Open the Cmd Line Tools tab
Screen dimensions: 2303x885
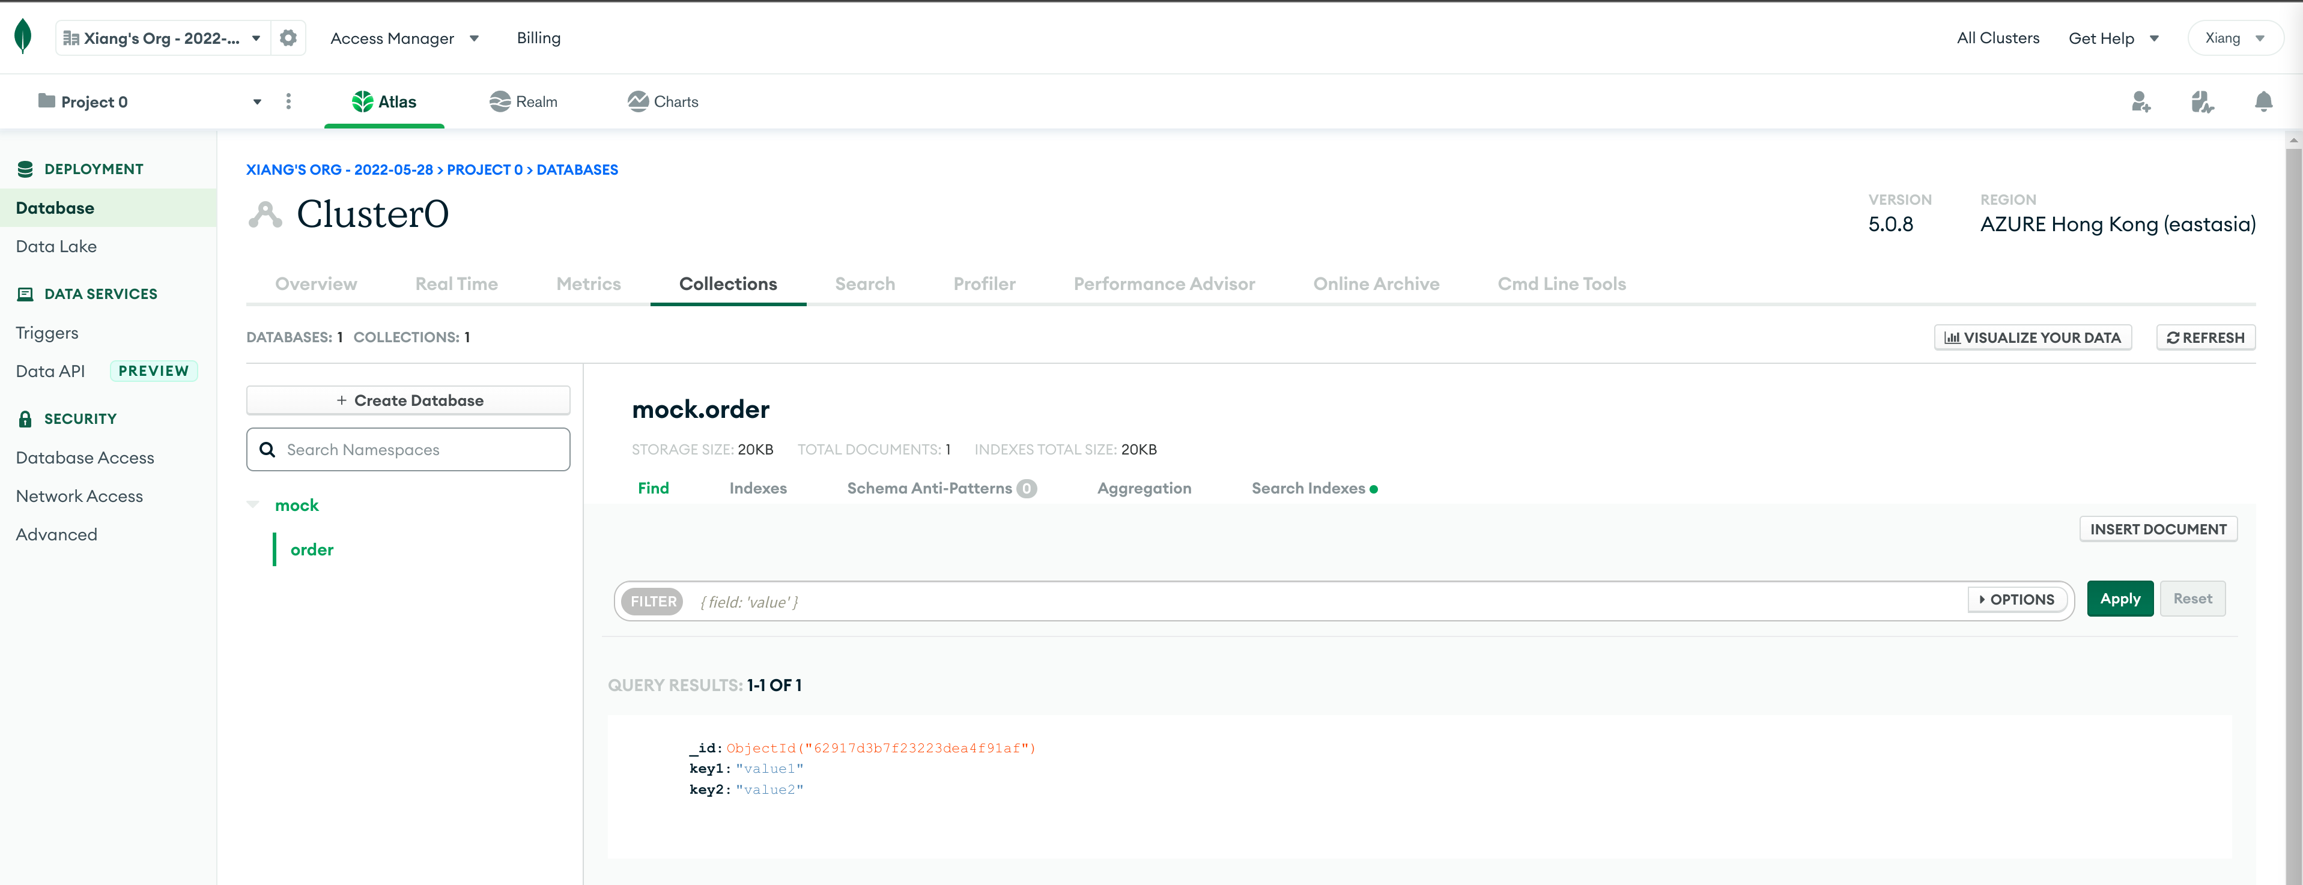click(1562, 284)
